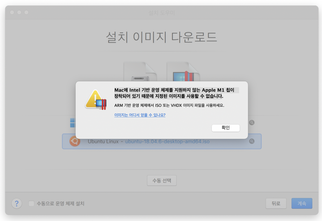Click the 수동 선택 button
This screenshot has height=221, width=322.
[x=162, y=180]
